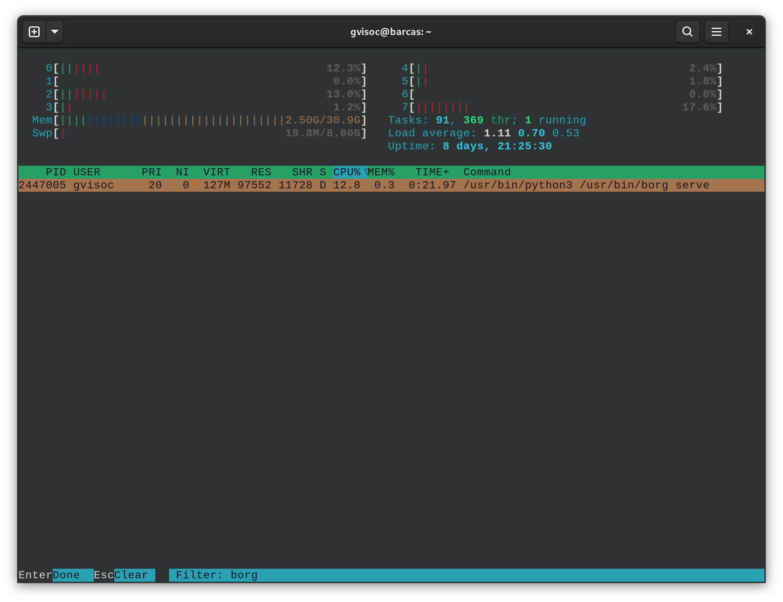Click the CPU 3 usage meter
Image resolution: width=783 pixels, height=602 pixels.
pos(206,107)
